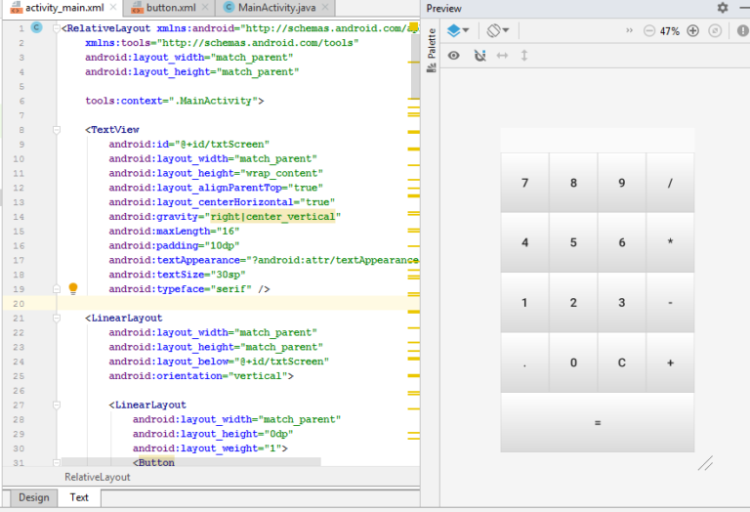
Task: Switch to the Design editor tab
Action: coord(33,497)
